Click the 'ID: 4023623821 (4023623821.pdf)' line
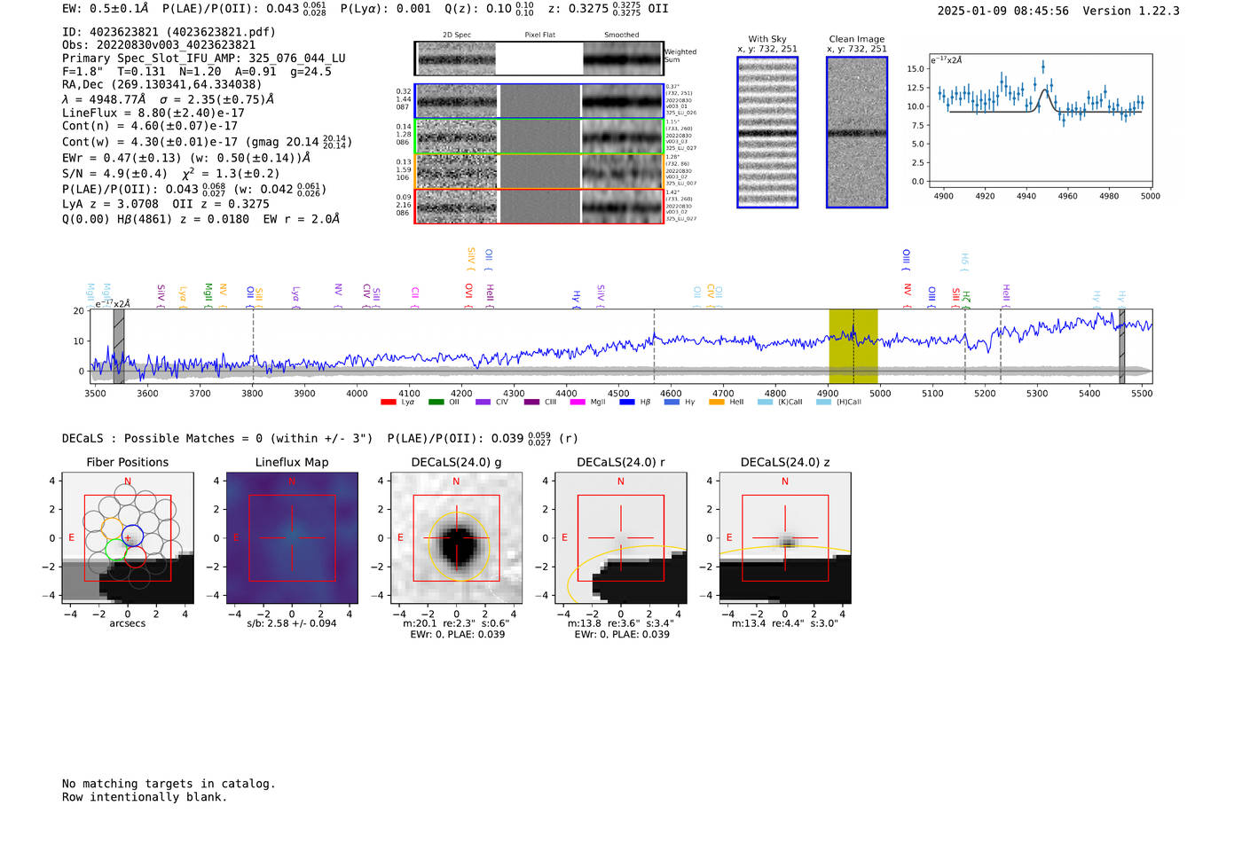1242x845 pixels. 169,32
